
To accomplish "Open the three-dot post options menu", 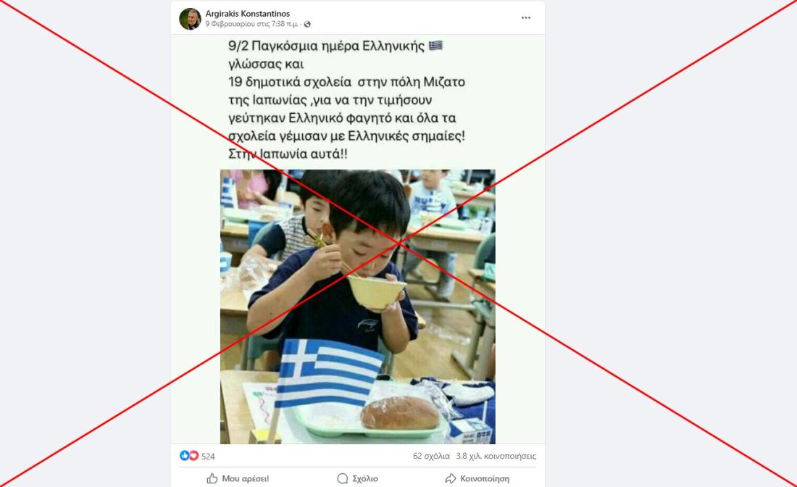I will coord(525,18).
